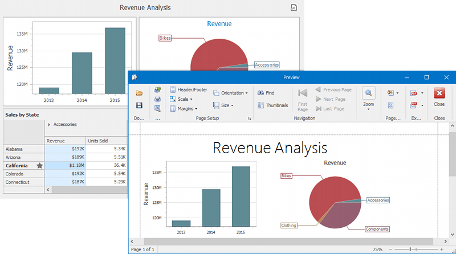Go to Next Page
The image size is (456, 254).
[331, 99]
